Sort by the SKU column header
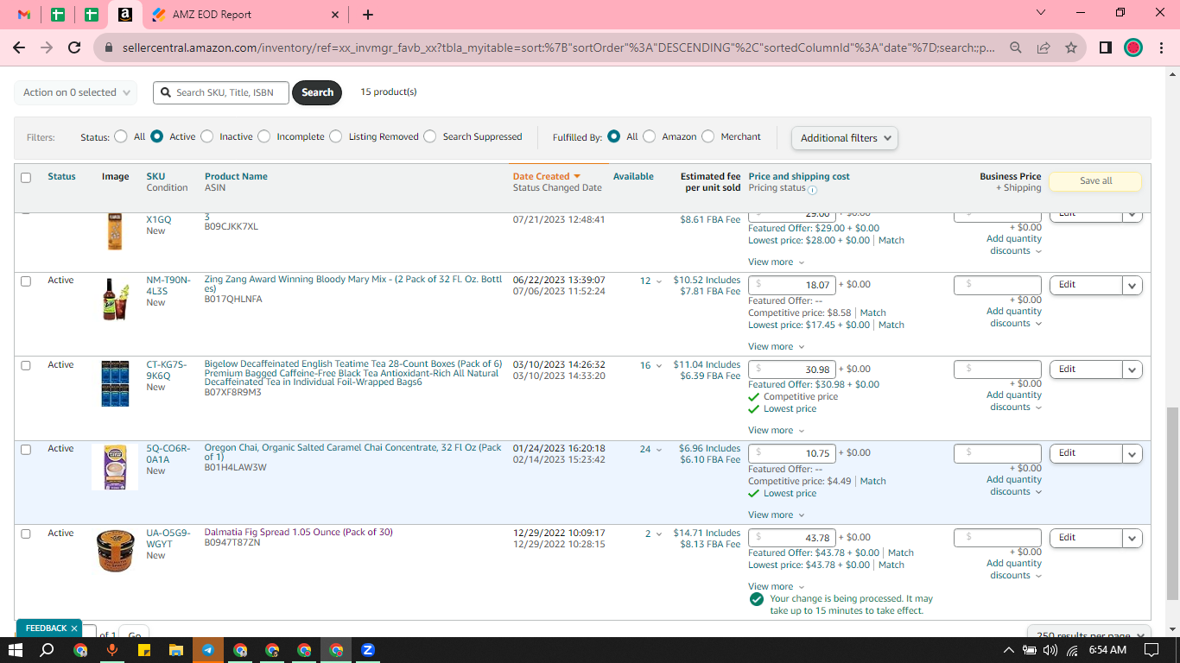This screenshot has width=1180, height=663. (x=155, y=176)
